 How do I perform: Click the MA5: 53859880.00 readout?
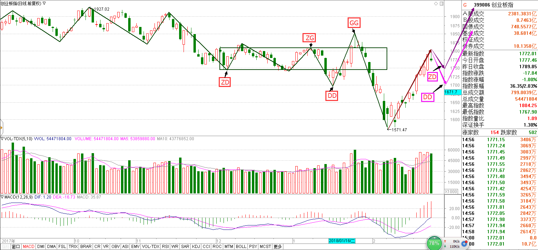tap(138, 139)
